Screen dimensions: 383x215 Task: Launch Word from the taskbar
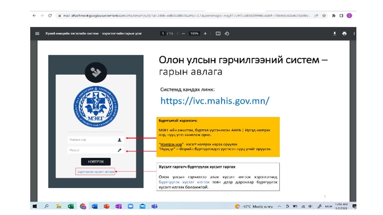pyautogui.click(x=95, y=206)
